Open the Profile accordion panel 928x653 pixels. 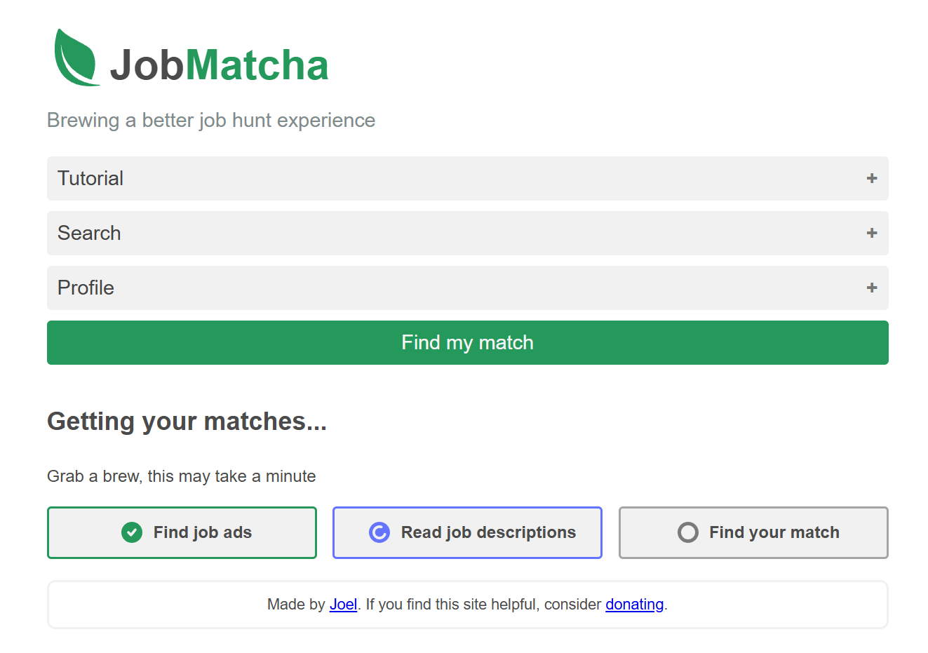point(468,288)
